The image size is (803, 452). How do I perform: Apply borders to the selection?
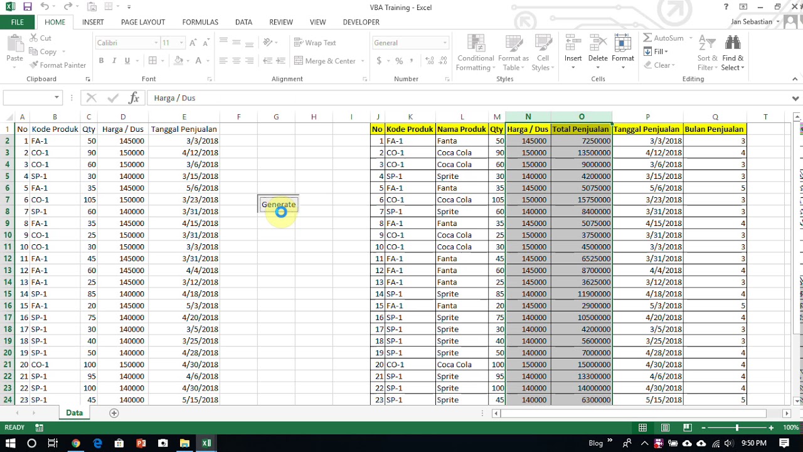pos(152,61)
